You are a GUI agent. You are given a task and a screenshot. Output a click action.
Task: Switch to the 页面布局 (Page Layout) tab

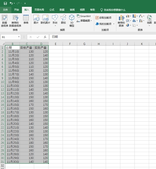click(39, 10)
